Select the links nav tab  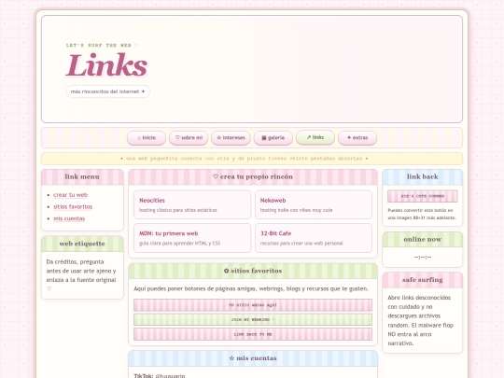point(315,137)
